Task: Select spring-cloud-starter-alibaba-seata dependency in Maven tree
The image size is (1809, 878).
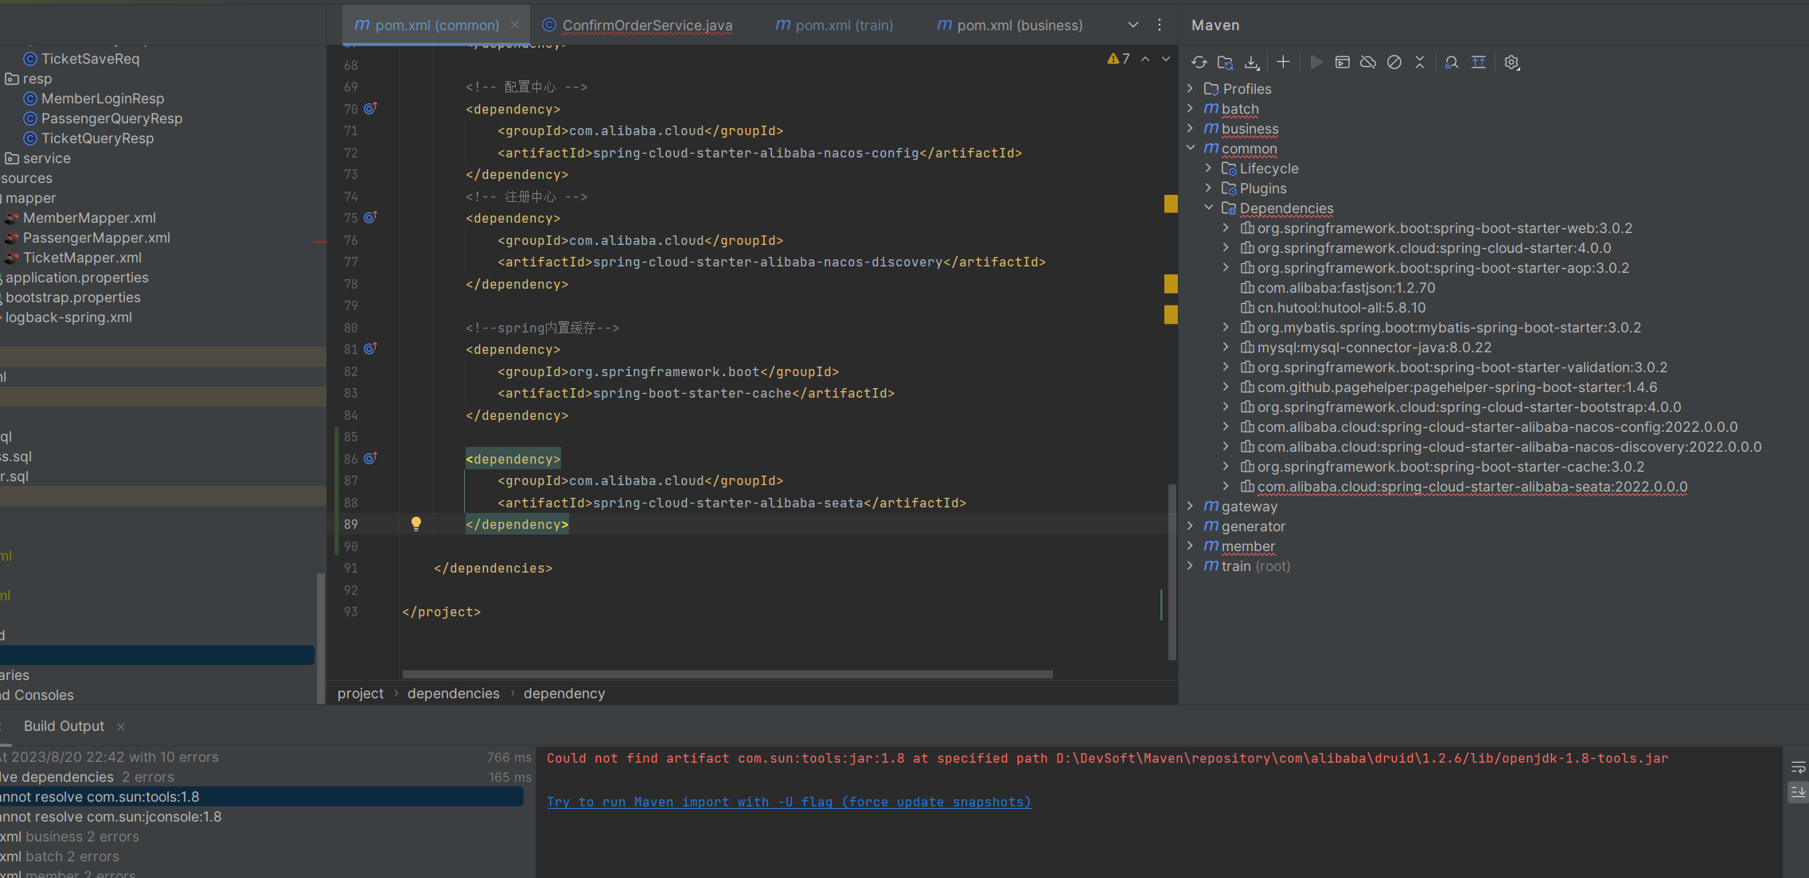Action: coord(1472,487)
